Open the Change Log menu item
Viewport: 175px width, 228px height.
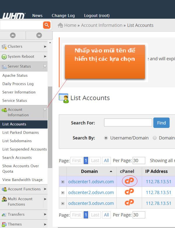tap(63, 15)
